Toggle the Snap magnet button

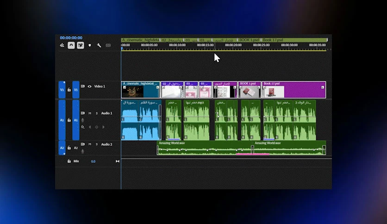pos(71,45)
